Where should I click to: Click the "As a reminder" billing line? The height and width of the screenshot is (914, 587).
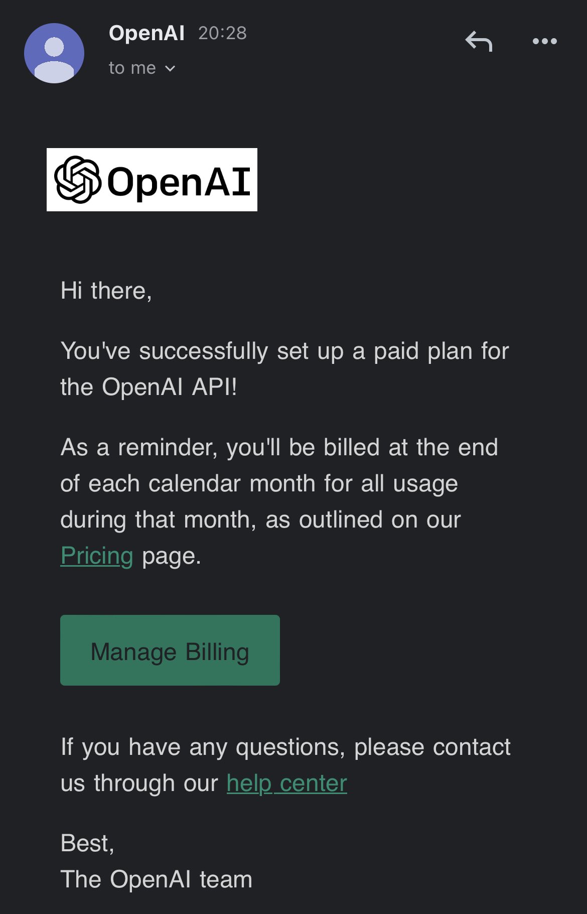279,447
